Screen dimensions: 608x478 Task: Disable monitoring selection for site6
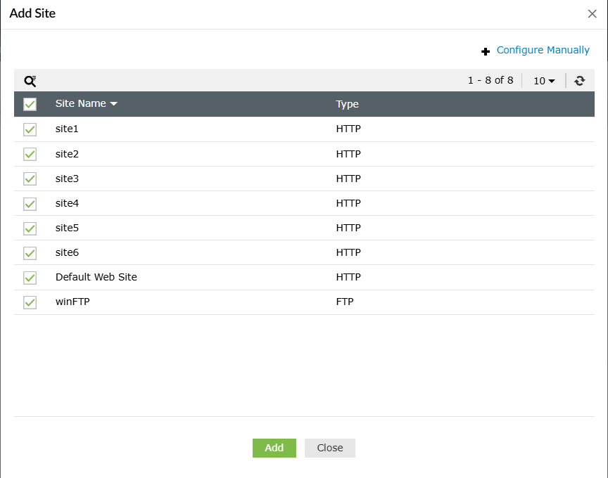29,252
